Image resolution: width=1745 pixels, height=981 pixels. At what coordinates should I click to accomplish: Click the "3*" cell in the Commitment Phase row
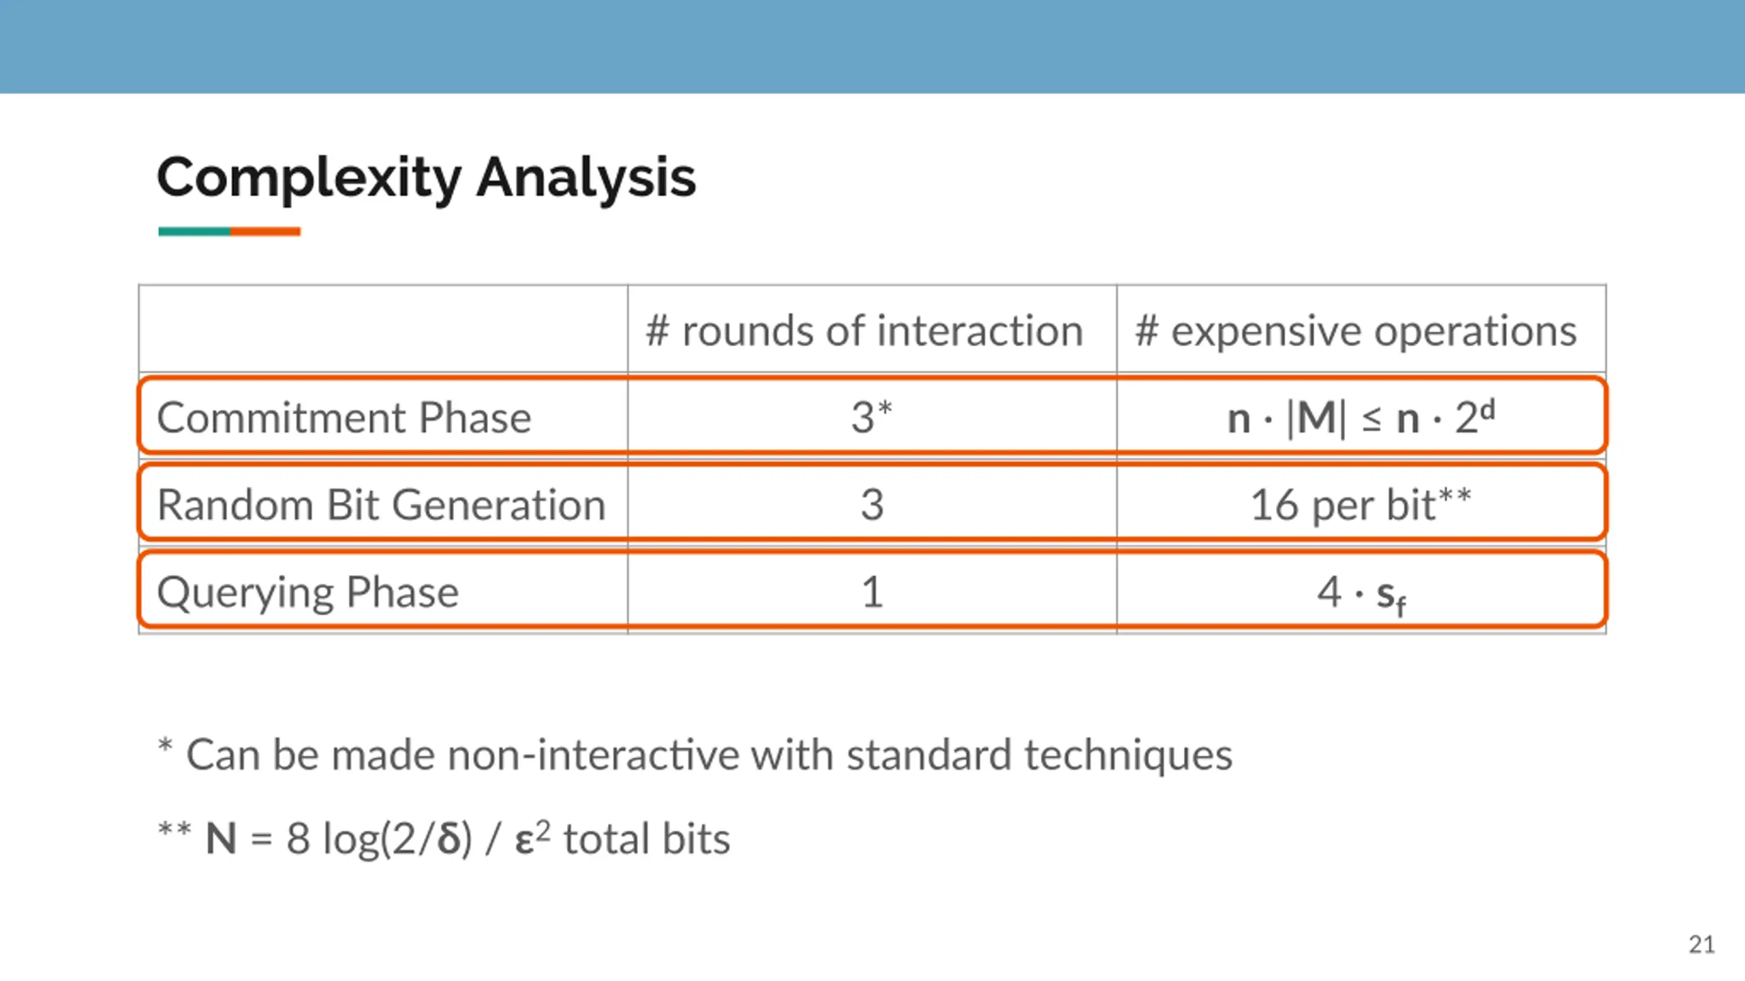point(871,417)
